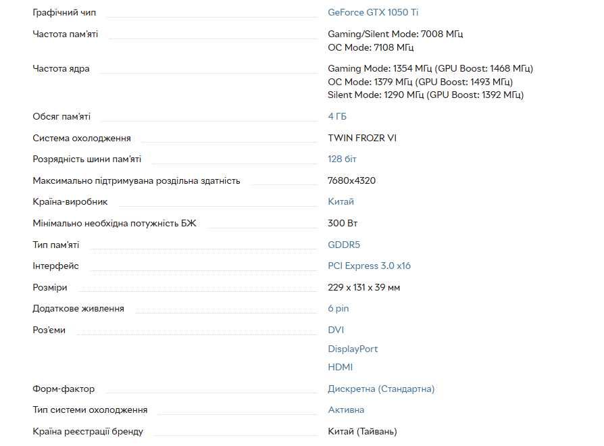Viewport: 604px width, 446px height.
Task: Click the 4 ГБ memory size link
Action: click(337, 116)
